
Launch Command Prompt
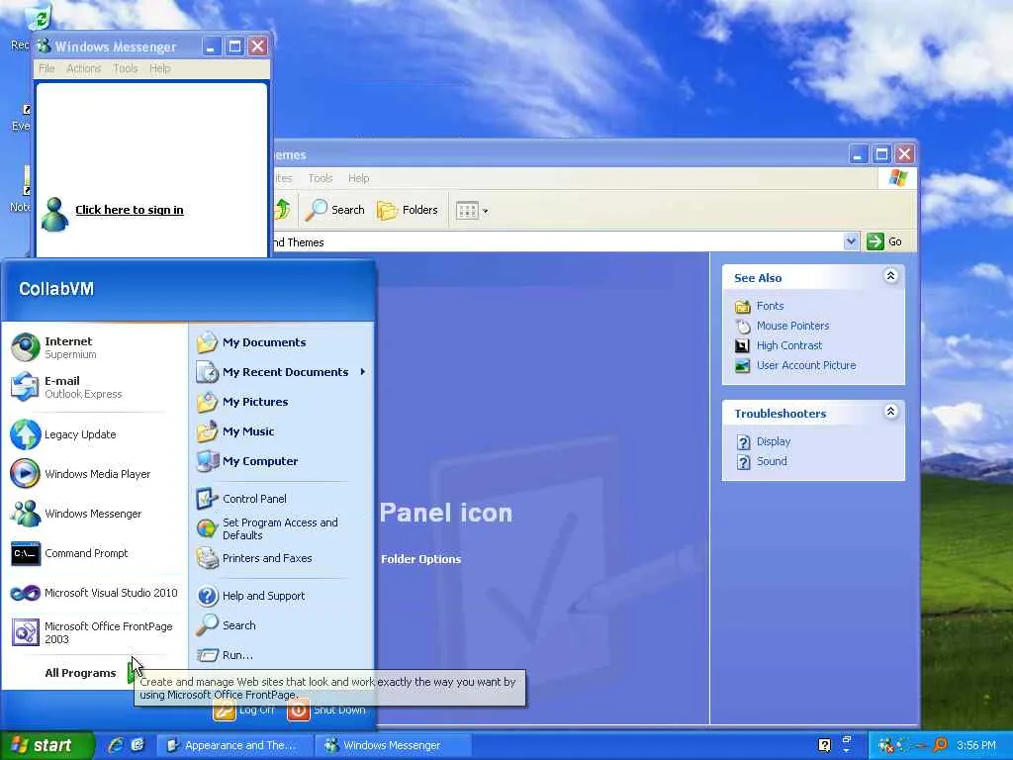tap(95, 553)
